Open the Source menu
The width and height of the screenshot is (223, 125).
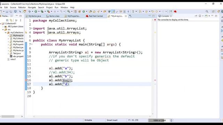point(13,7)
